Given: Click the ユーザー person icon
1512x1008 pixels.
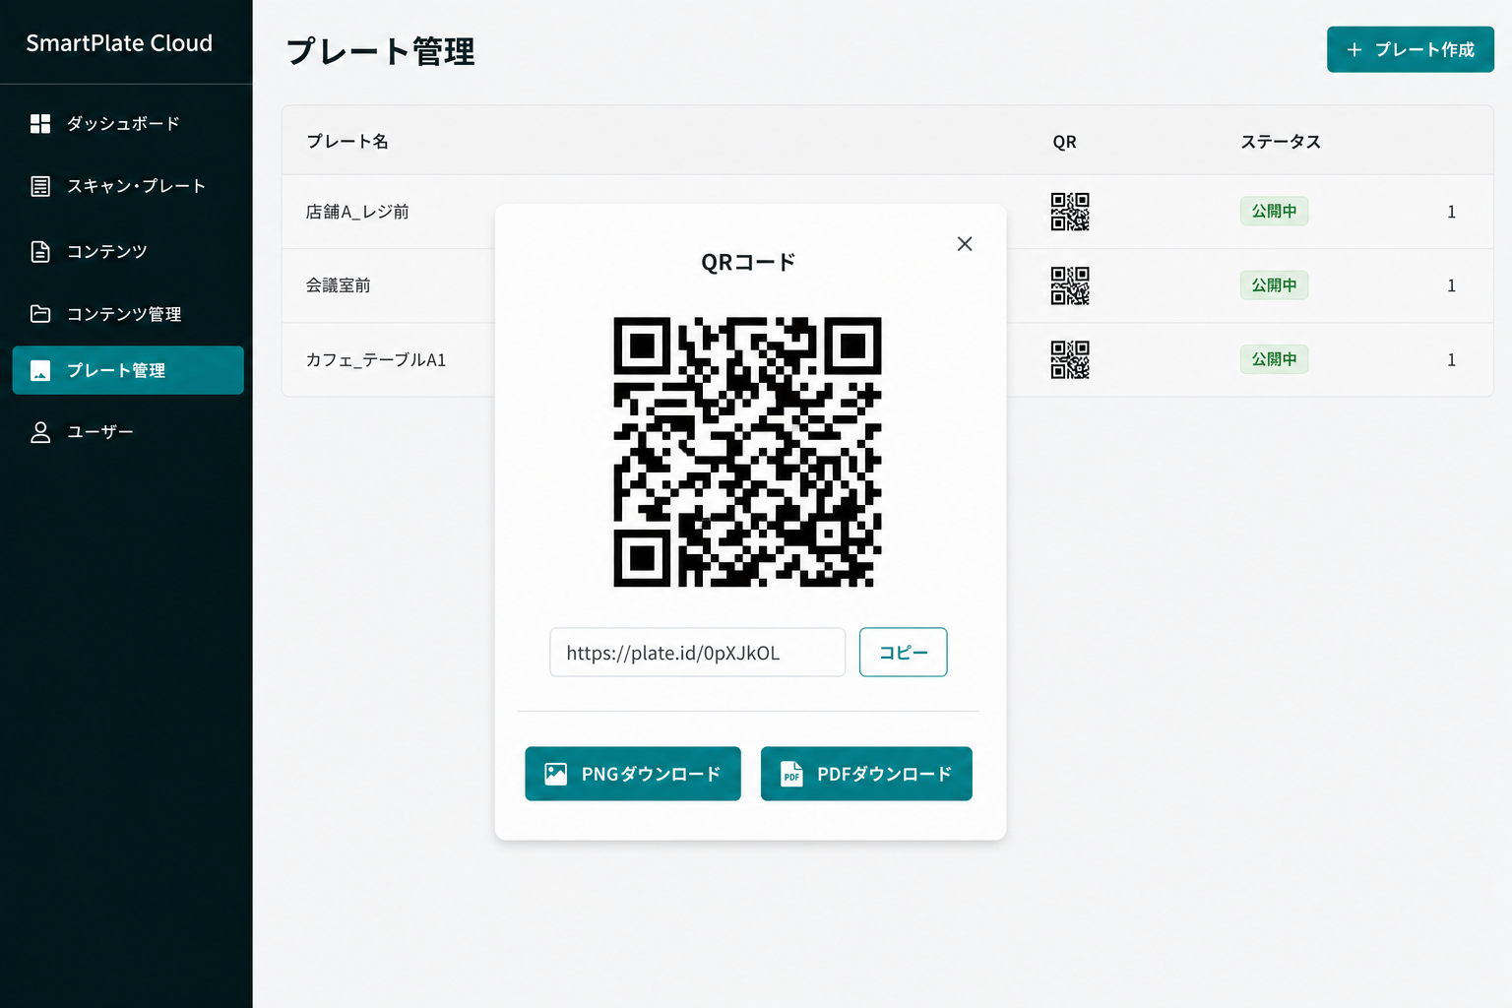Looking at the screenshot, I should (40, 432).
